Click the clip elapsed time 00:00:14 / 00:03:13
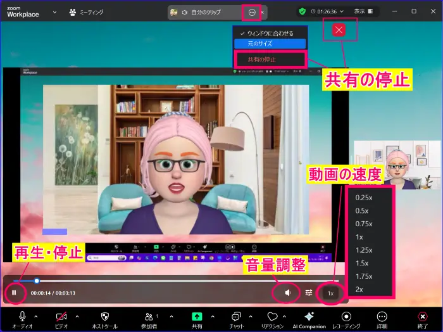Viewport: 443px width, 332px height. coord(53,293)
